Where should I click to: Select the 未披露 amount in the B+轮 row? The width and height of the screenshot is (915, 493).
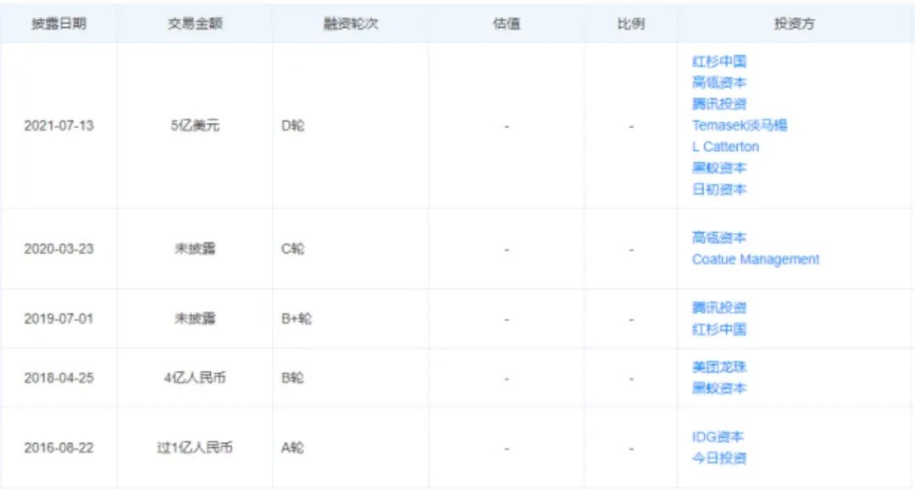pyautogui.click(x=195, y=319)
